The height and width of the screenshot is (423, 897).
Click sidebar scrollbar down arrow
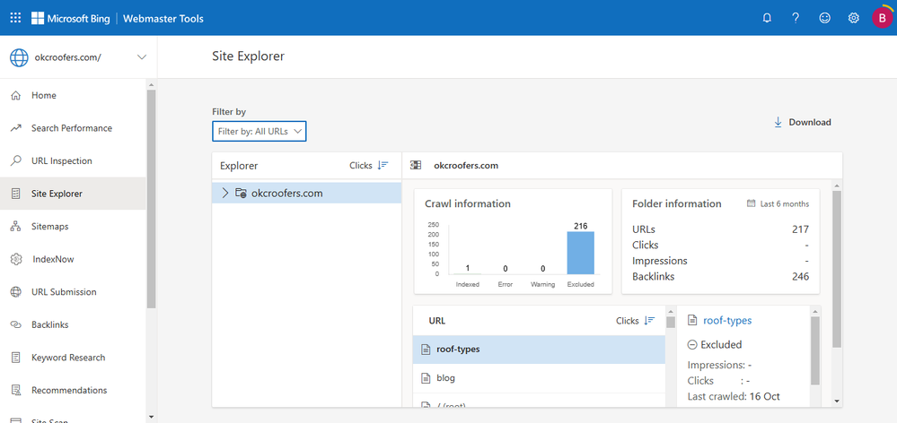(x=151, y=417)
